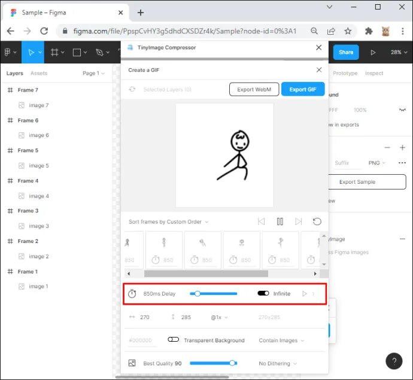Click the Export GIF button
Viewport: 413px width, 380px height.
point(303,89)
